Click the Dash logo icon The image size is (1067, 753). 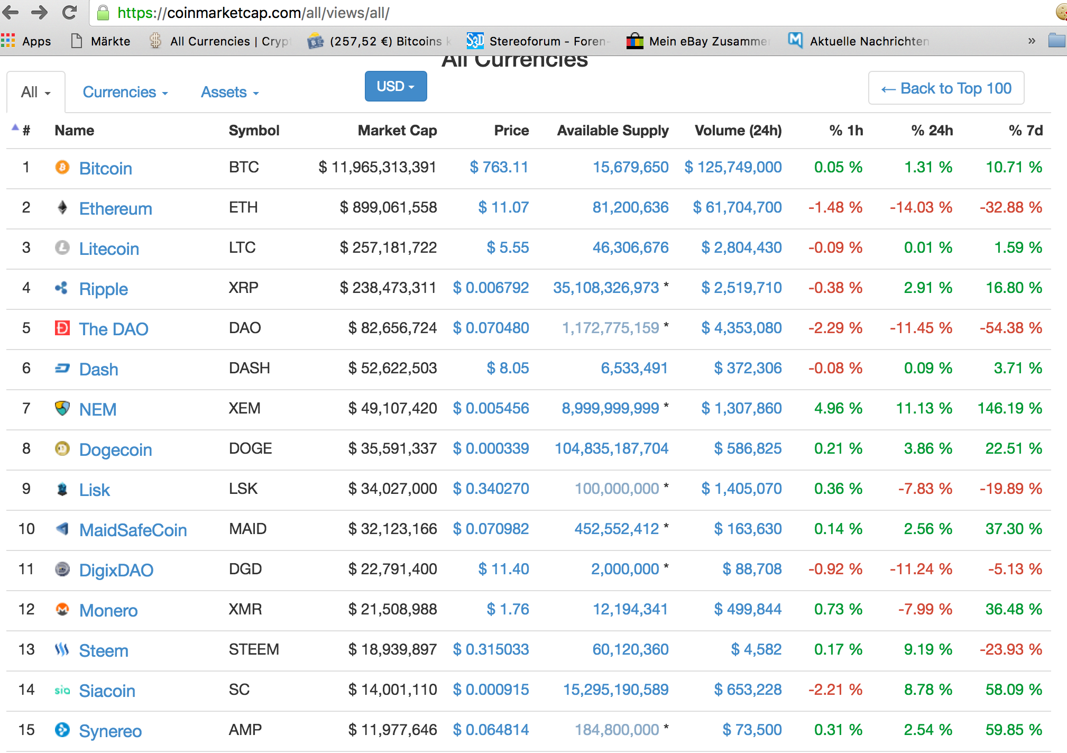(62, 368)
